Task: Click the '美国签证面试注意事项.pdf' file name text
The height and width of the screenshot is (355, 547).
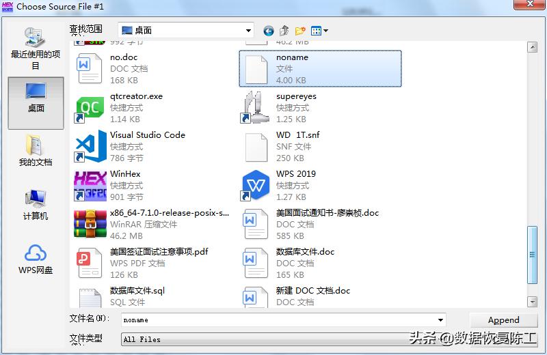Action: point(159,251)
